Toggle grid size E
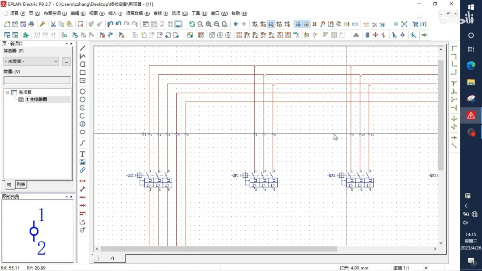The width and height of the screenshot is (482, 271). point(287,24)
